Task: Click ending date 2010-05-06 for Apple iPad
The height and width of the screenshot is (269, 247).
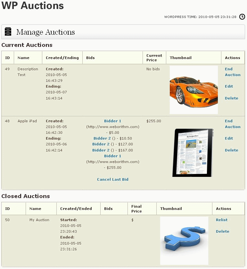Action: pyautogui.click(x=56, y=144)
